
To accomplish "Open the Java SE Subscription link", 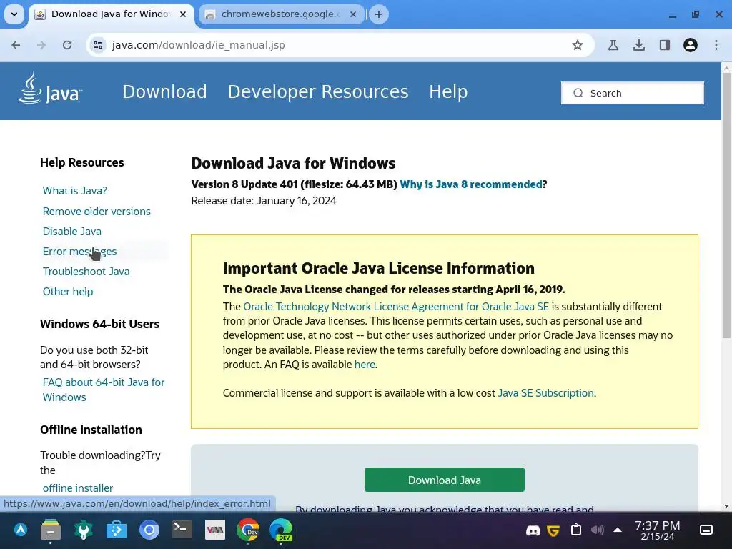I will [545, 393].
